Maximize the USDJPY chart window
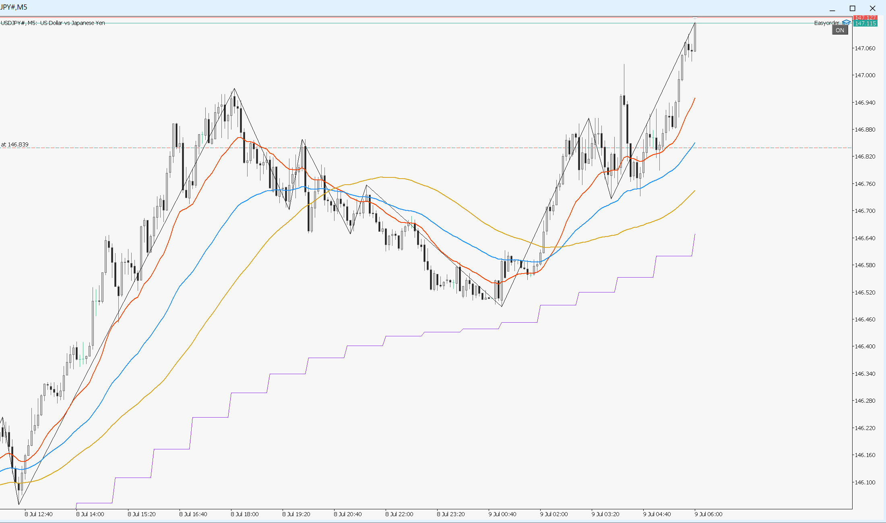Viewport: 886px width, 523px height. tap(852, 8)
